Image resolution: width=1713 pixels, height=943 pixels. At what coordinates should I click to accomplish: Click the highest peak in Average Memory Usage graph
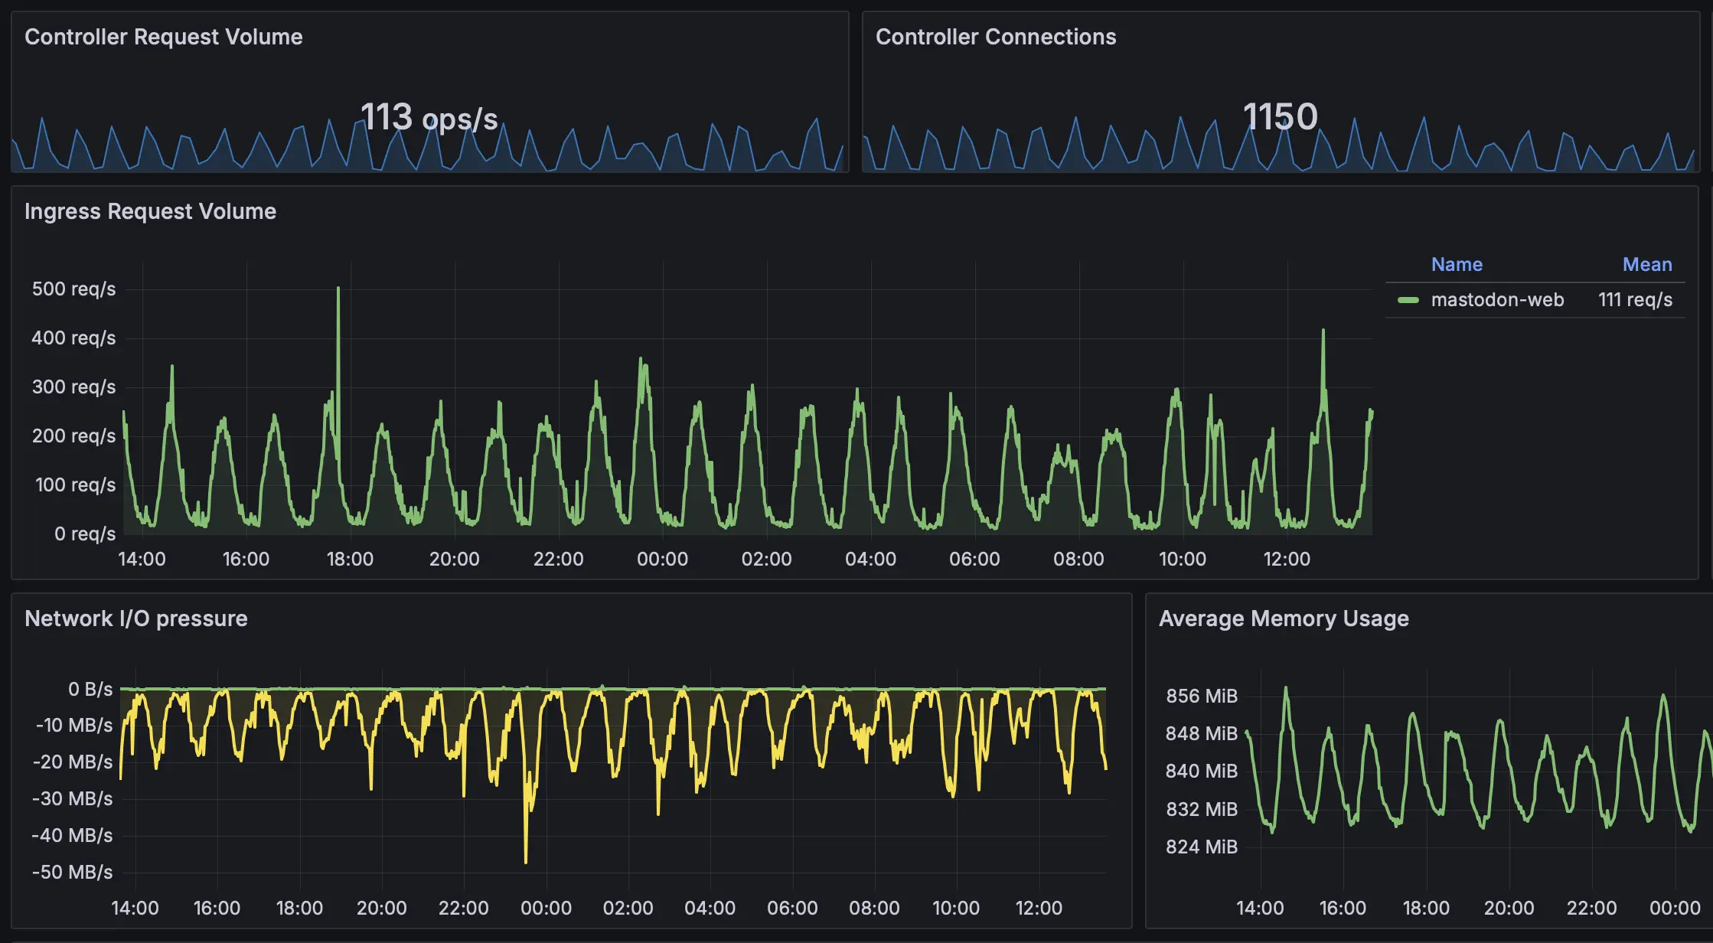[x=1285, y=689]
